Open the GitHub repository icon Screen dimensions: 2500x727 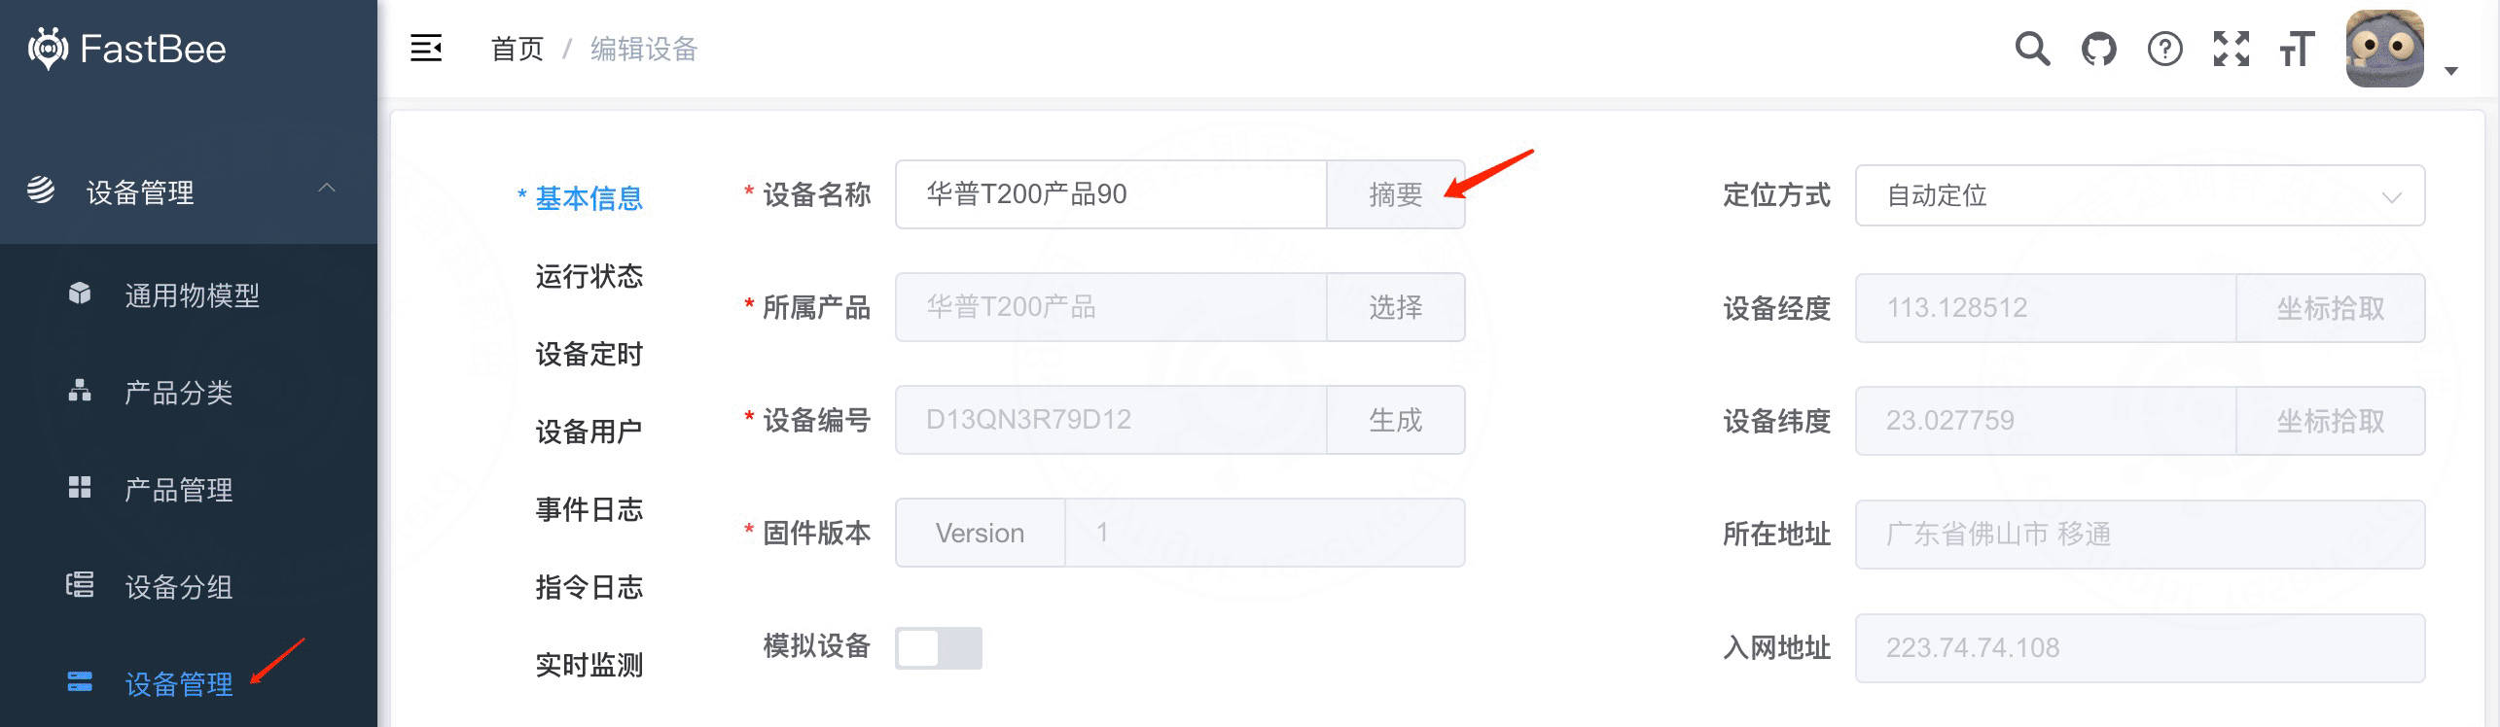click(2098, 48)
